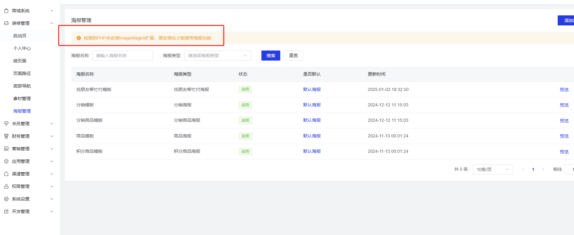This screenshot has width=574, height=235.
Task: Open the 海报类型 dropdown selector
Action: pos(217,56)
